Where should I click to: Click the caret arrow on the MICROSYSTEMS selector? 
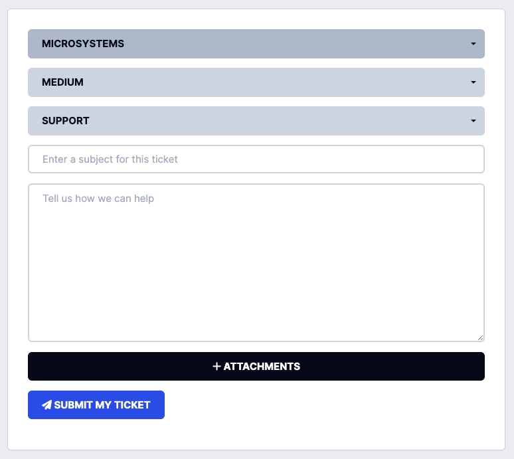tap(473, 44)
